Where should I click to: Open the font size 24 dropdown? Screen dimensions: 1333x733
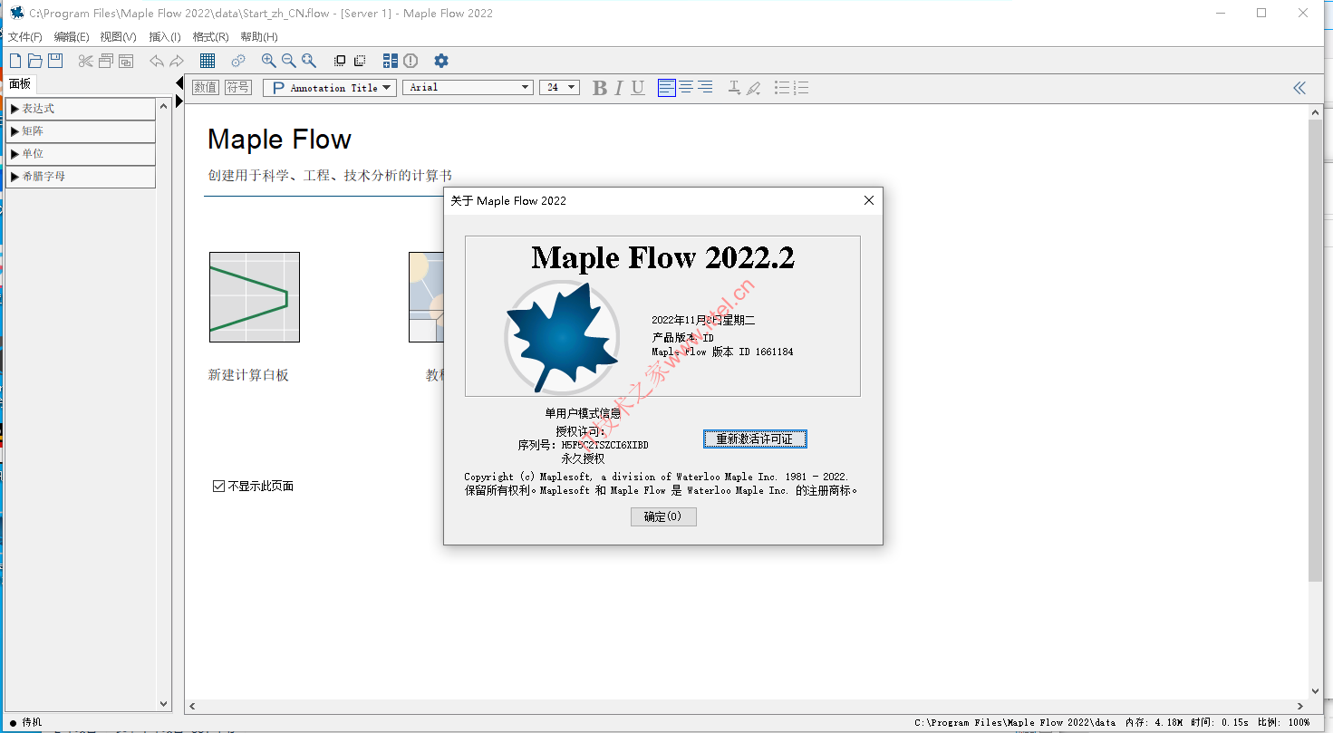tap(559, 88)
